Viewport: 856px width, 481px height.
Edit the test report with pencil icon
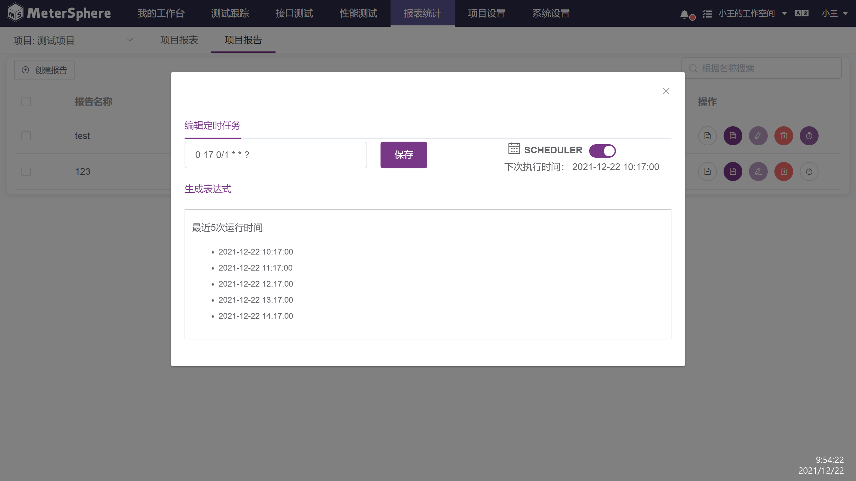click(758, 136)
